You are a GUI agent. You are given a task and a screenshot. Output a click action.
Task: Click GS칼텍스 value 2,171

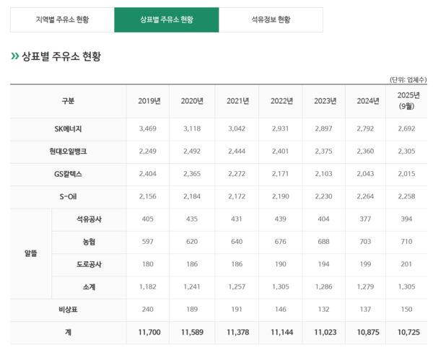pyautogui.click(x=280, y=174)
